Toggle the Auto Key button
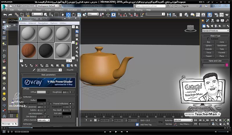The width and height of the screenshot is (232, 135). click(169, 120)
